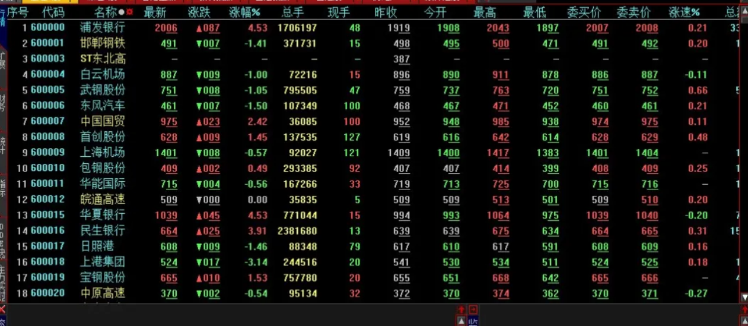Click change value ▲023 for 中国国贸
Viewport: 748px width, 326px height.
[x=208, y=122]
